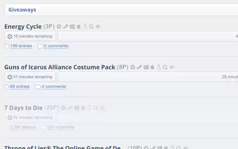This screenshot has height=149, width=238.
Task: Hide Energy Cycle using the eye-slash icon
Action: coord(98,26)
